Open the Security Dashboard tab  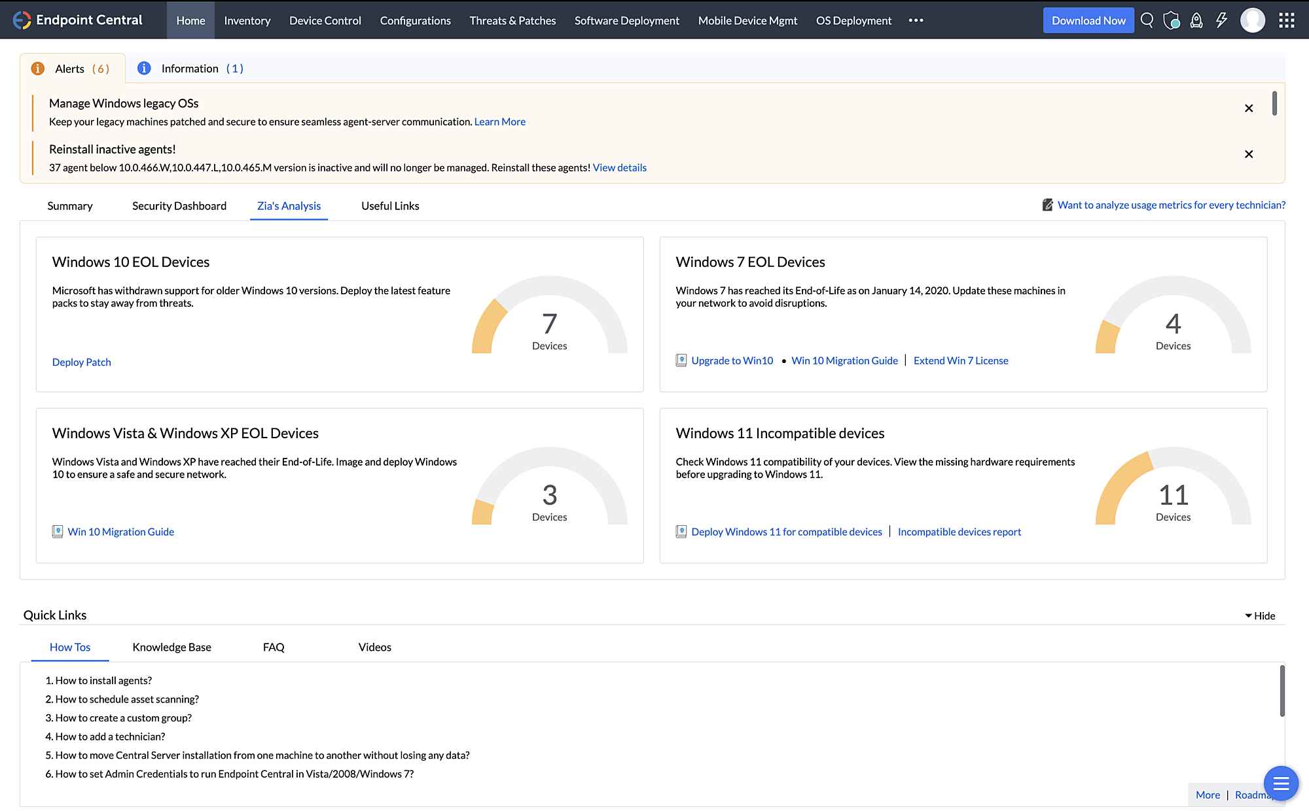[x=179, y=206]
